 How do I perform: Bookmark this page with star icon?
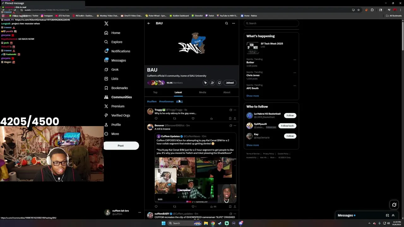(x=359, y=10)
